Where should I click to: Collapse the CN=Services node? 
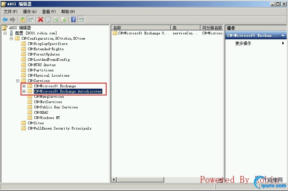point(18,81)
